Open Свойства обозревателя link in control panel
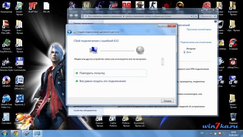Screen dimensions: 243x137 [85, 110]
